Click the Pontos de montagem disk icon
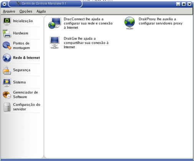Viewport: 194px width, 161px height. tap(7, 46)
